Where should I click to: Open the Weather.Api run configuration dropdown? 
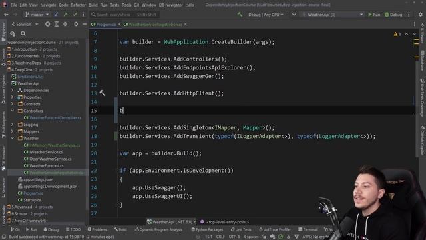(x=333, y=15)
